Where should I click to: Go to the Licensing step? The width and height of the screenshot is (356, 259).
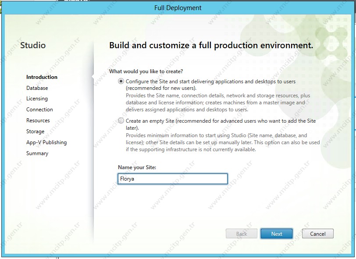pyautogui.click(x=37, y=99)
